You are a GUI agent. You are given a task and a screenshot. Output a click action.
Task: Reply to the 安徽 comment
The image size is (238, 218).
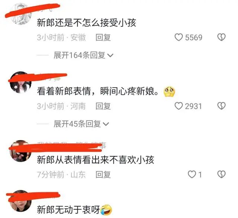tap(103, 37)
